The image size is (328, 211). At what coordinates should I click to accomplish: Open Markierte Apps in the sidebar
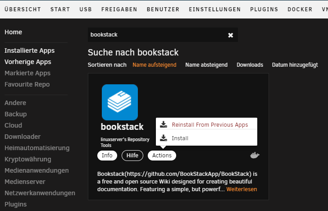coord(27,73)
